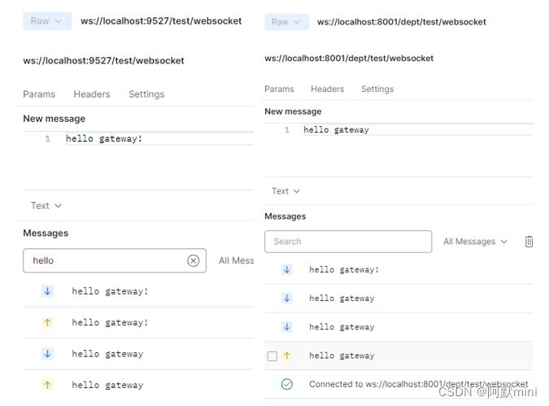Screen dimensions: 549x406
Task: Open Settings tab in left panel
Action: 146,94
